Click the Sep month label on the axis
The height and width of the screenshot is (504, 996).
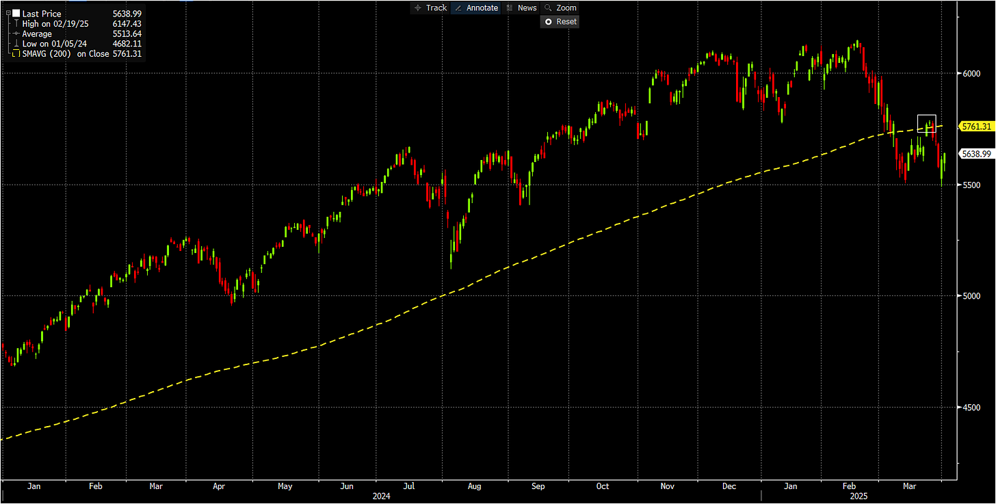[x=538, y=487]
